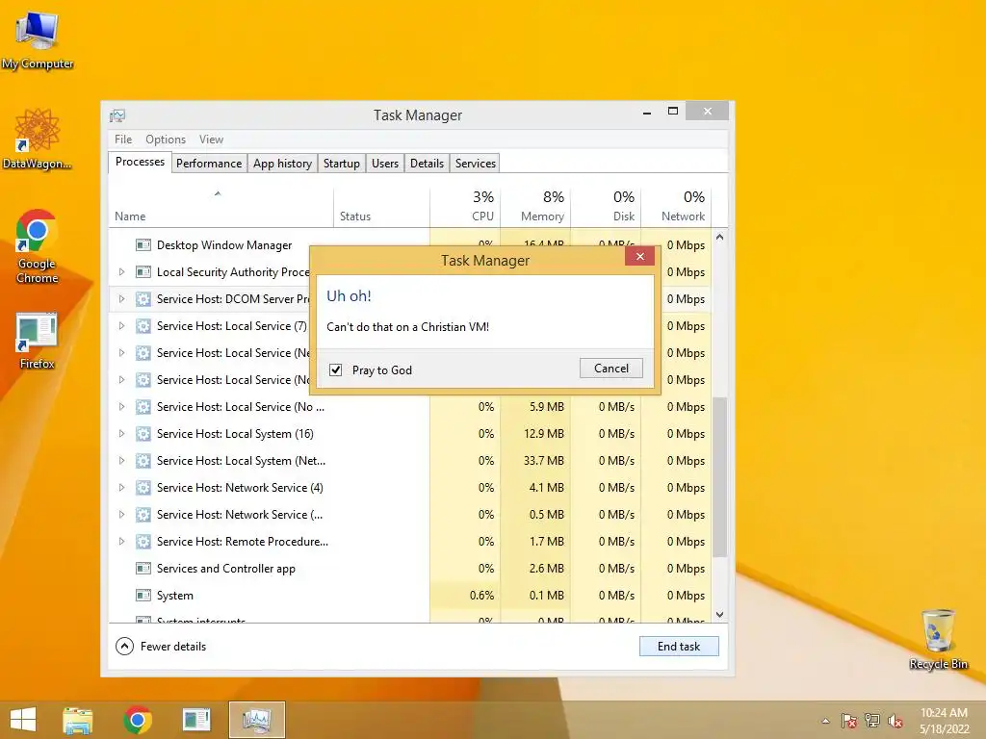Click the Services and Controller app icon
This screenshot has width=986, height=739.
143,569
